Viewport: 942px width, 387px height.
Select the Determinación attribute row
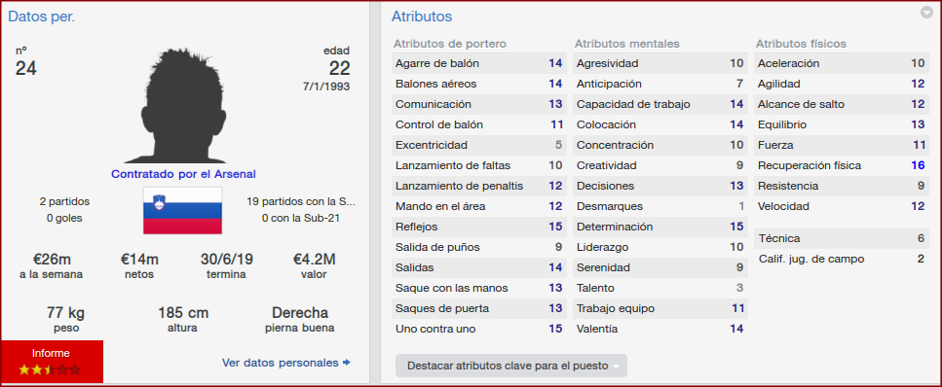pos(660,227)
